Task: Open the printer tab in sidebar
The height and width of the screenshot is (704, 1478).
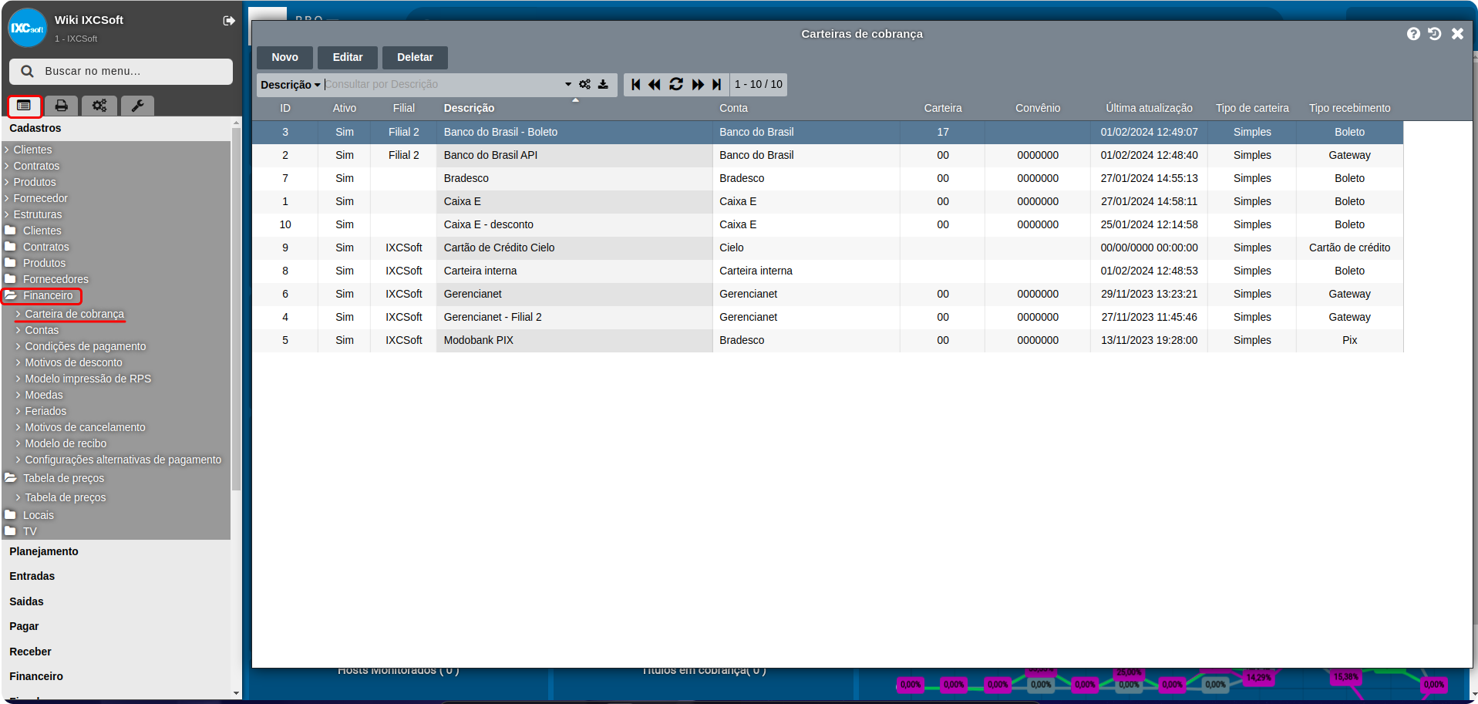Action: tap(61, 106)
